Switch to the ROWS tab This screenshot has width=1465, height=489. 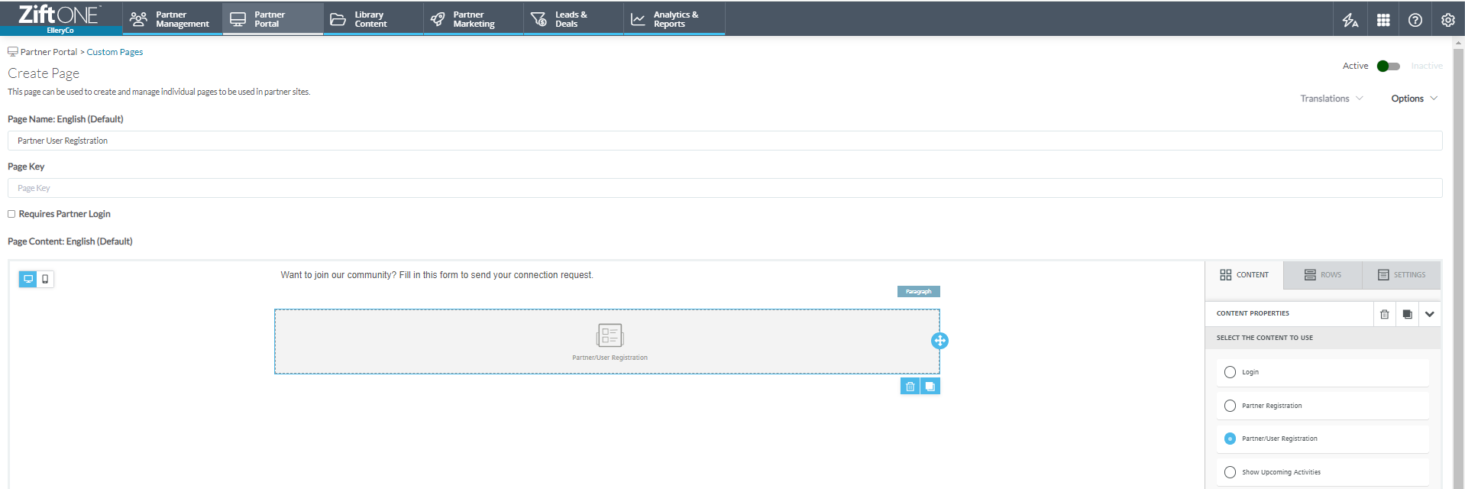click(x=1323, y=275)
